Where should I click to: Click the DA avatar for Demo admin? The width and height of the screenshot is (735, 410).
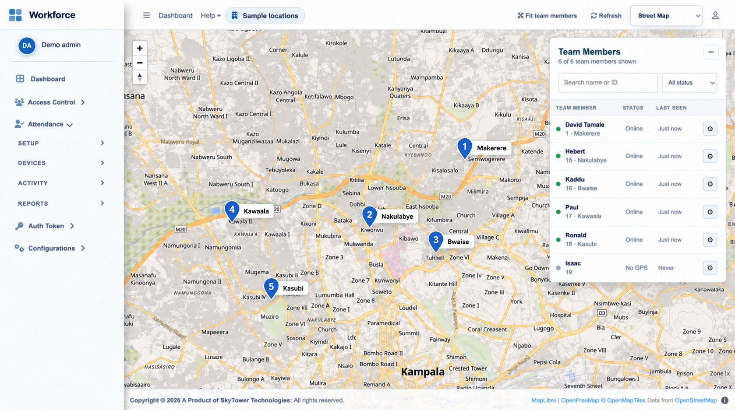(x=27, y=46)
